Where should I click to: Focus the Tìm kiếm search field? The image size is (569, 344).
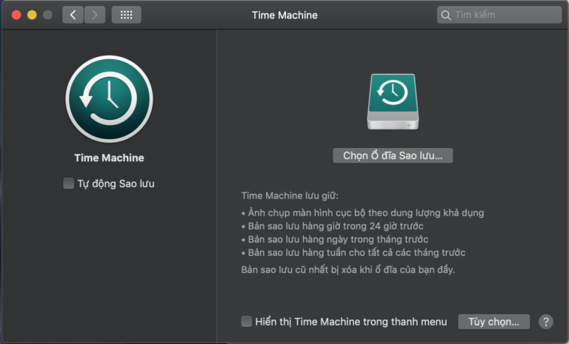tap(499, 15)
